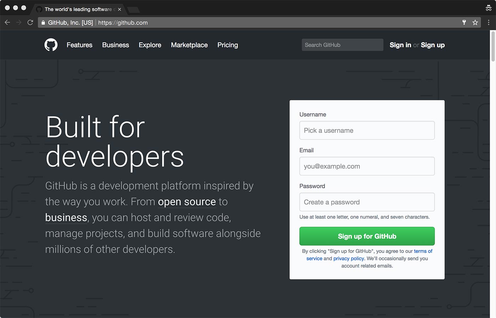Click the Sign up link in header
This screenshot has height=318, width=496.
click(433, 45)
